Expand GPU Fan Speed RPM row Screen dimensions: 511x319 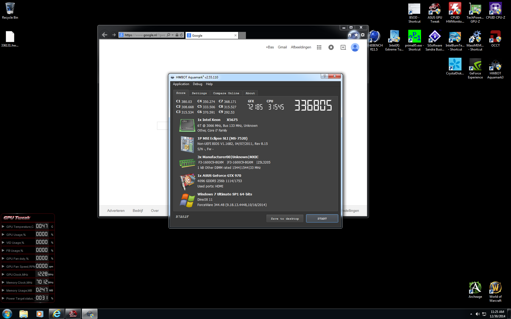click(x=3, y=266)
